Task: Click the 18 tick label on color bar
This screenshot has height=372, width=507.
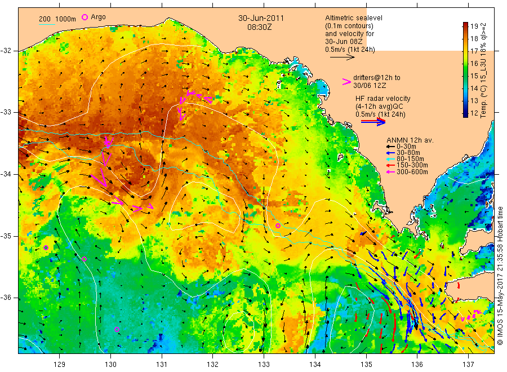Action: click(x=474, y=39)
